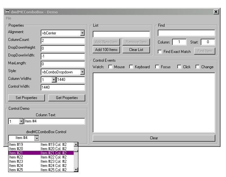The image size is (226, 177).
Task: Click the Control Width input field
Action: point(63,87)
